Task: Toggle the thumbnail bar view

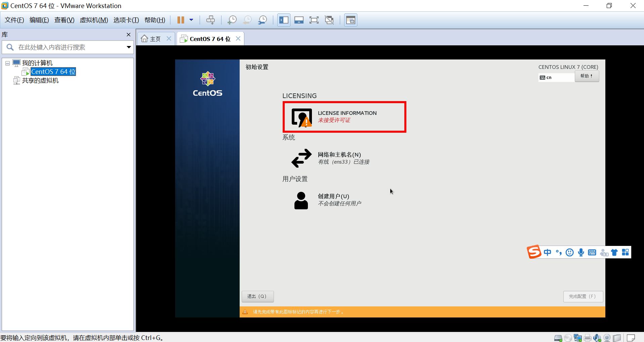Action: (x=299, y=20)
